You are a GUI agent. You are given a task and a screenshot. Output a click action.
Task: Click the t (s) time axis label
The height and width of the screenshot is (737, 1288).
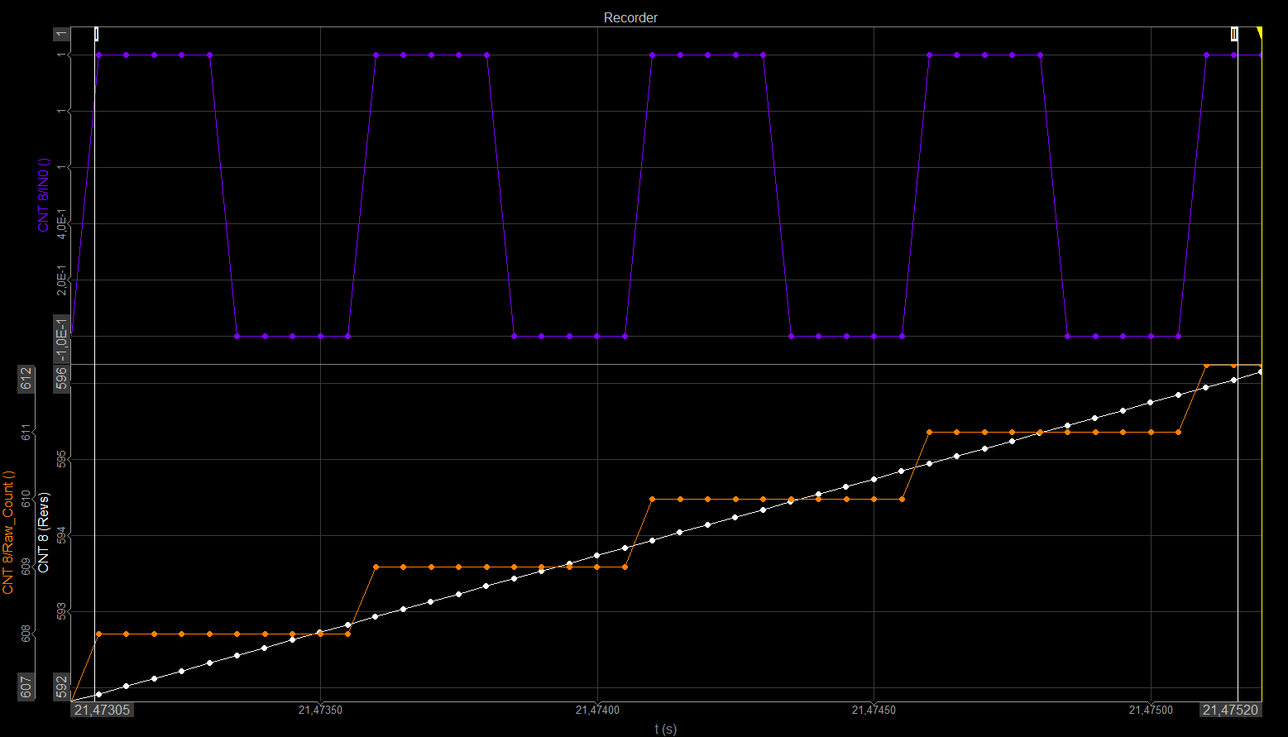(x=666, y=729)
